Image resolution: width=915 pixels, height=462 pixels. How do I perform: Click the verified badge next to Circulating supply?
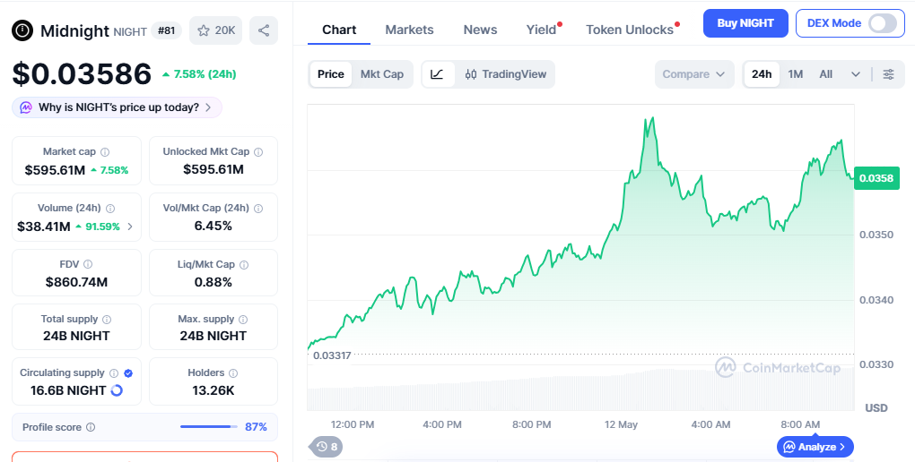128,372
